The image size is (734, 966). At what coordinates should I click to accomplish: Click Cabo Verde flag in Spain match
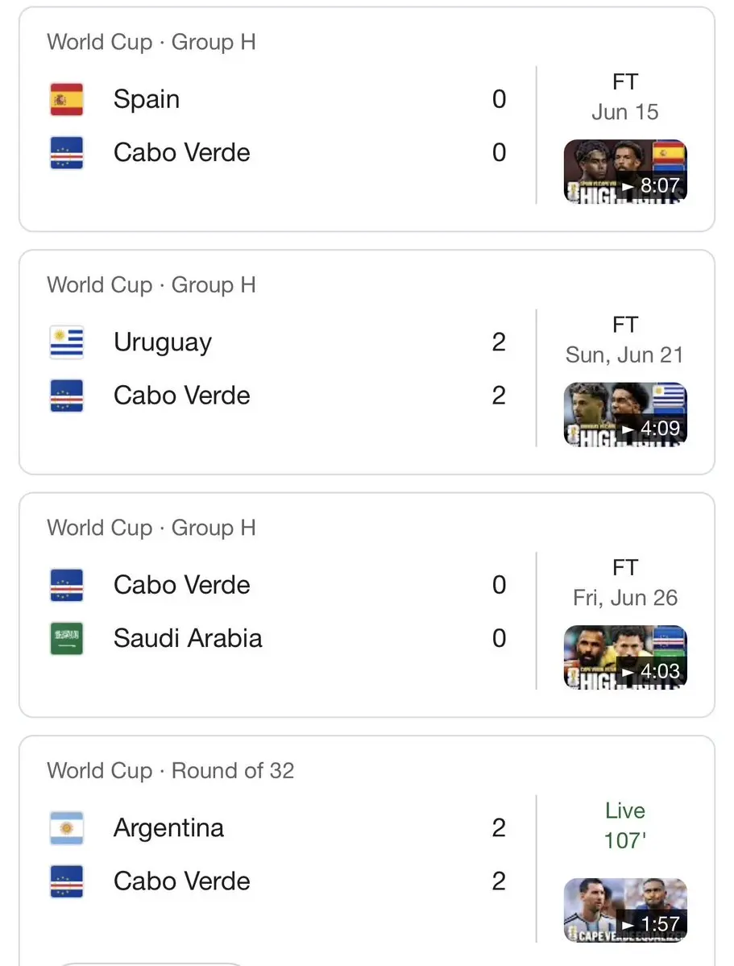pos(67,153)
